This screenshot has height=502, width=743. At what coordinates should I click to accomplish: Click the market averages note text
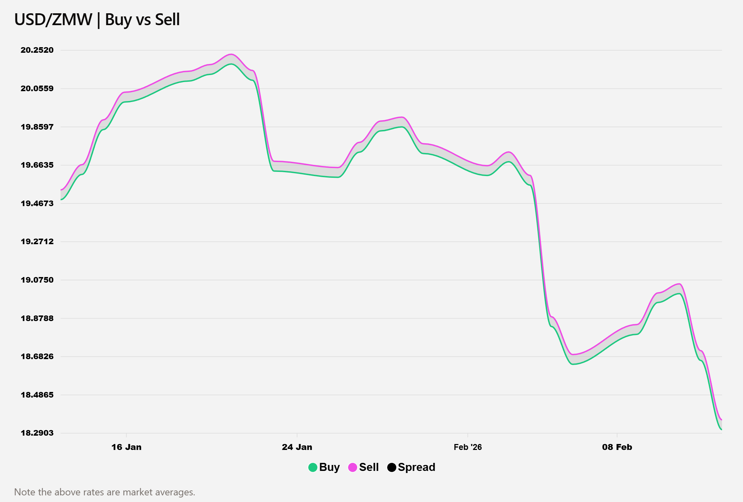click(x=105, y=492)
